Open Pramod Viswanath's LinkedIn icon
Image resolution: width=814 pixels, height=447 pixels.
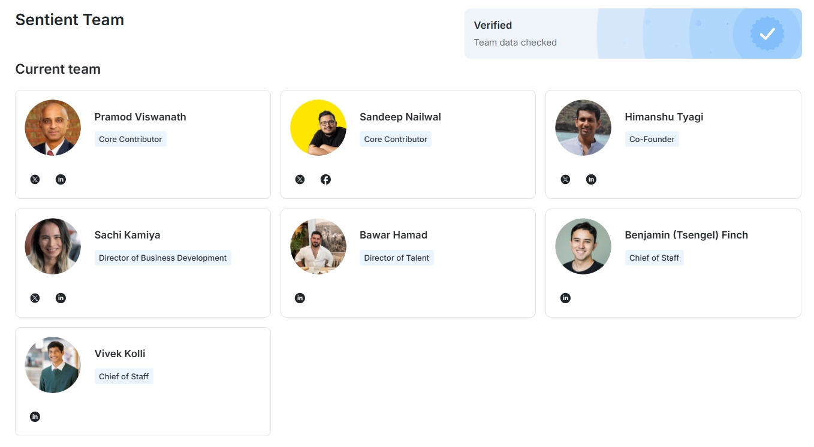61,179
